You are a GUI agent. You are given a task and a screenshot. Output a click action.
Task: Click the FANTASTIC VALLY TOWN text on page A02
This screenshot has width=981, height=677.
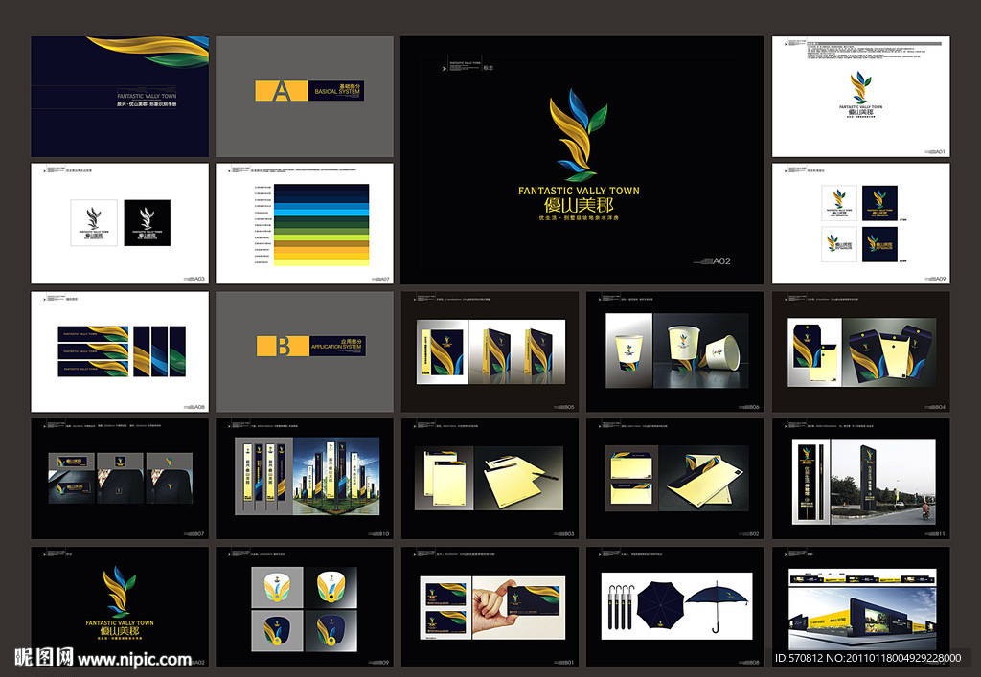pyautogui.click(x=578, y=191)
